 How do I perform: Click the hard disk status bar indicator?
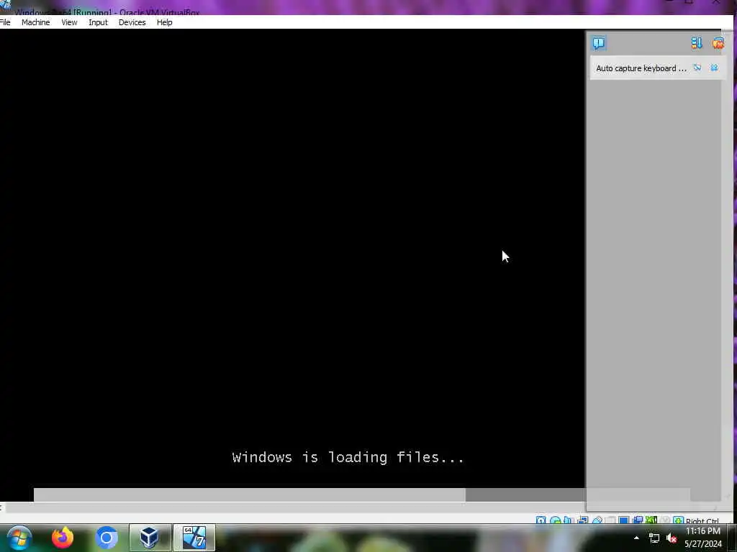[x=541, y=520]
